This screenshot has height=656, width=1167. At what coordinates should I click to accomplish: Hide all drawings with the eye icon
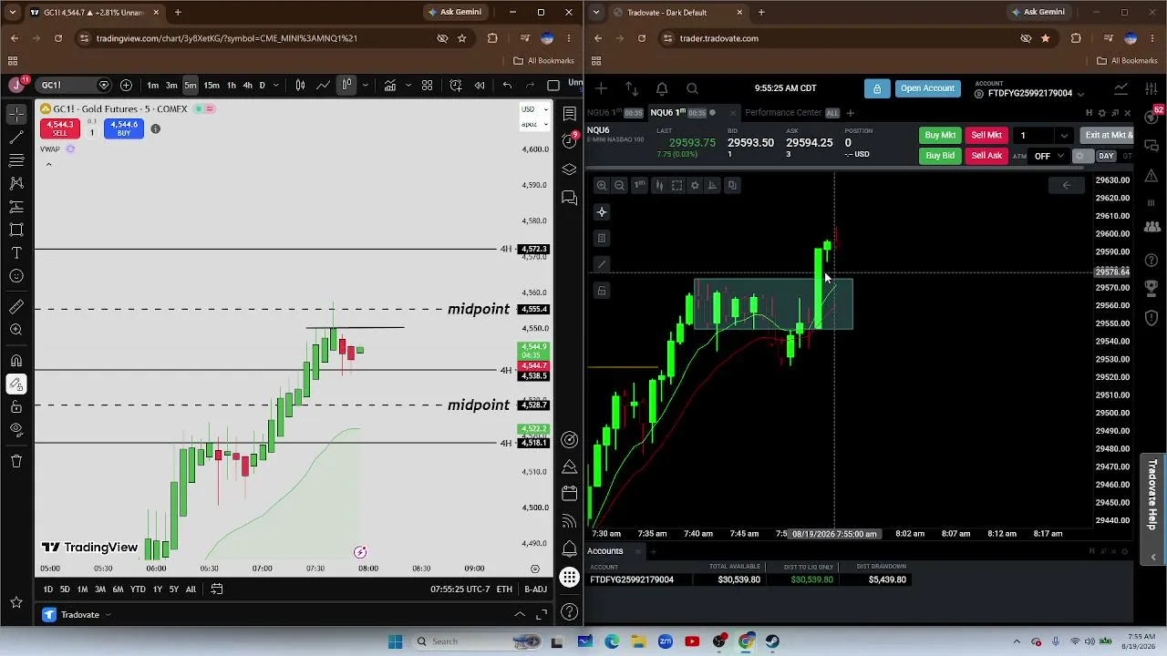(x=16, y=430)
